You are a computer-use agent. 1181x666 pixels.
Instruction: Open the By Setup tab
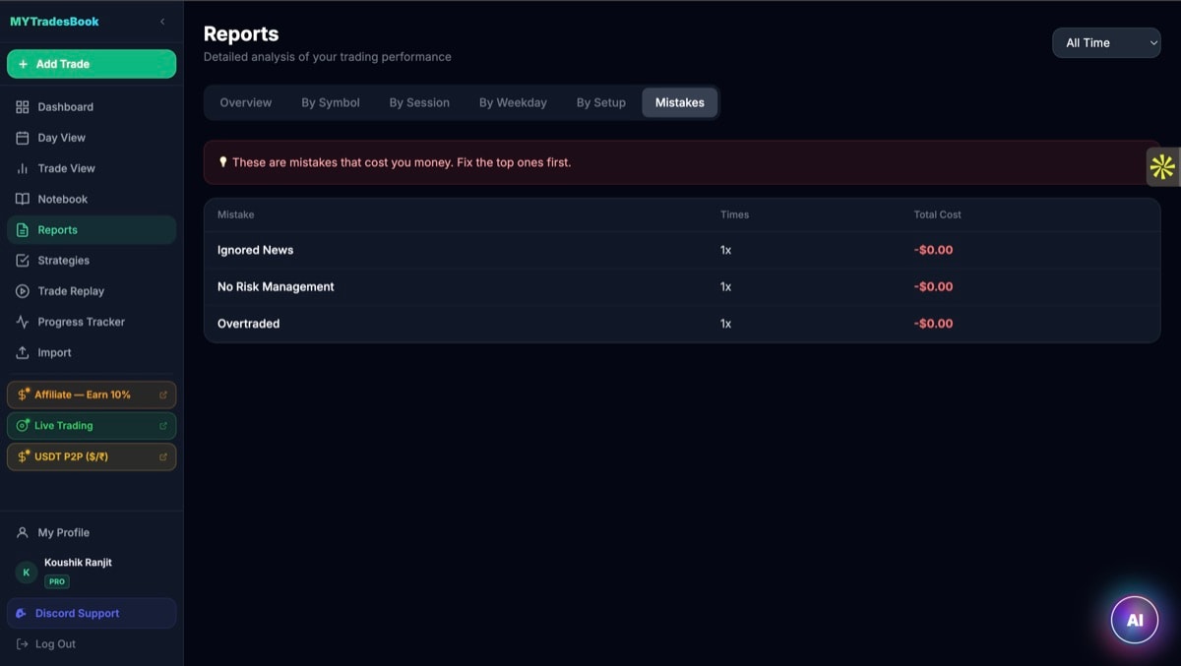point(600,102)
